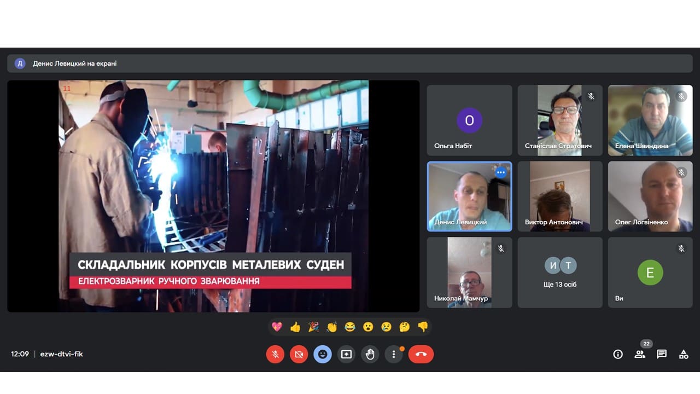Select your own 'Ви' tile
700x394 pixels.
650,273
